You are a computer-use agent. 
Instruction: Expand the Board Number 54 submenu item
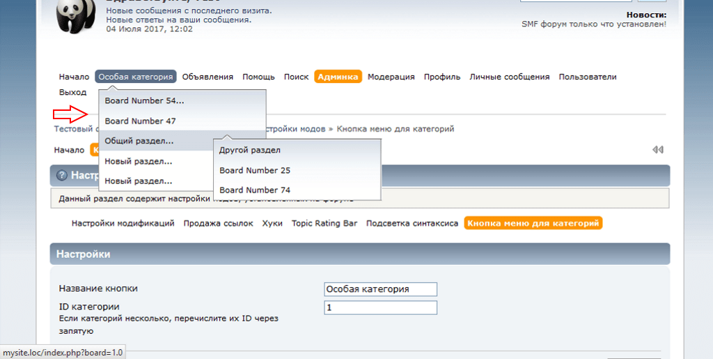pyautogui.click(x=144, y=101)
